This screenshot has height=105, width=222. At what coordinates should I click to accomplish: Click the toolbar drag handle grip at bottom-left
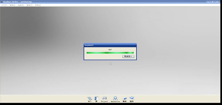point(1,99)
